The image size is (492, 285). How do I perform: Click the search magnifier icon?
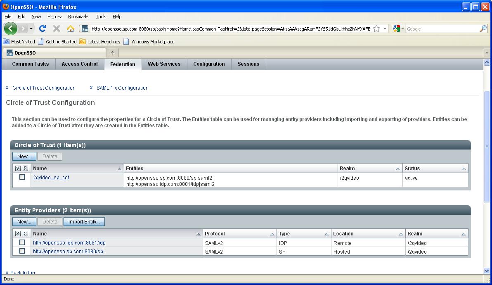[483, 28]
